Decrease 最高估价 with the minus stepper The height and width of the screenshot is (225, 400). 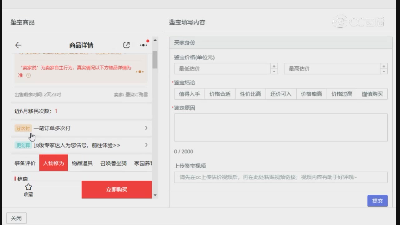click(384, 71)
